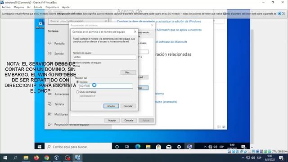This screenshot has width=288, height=162.
Task: Click Cancelar in Propiedades del sistema
Action: (129, 120)
